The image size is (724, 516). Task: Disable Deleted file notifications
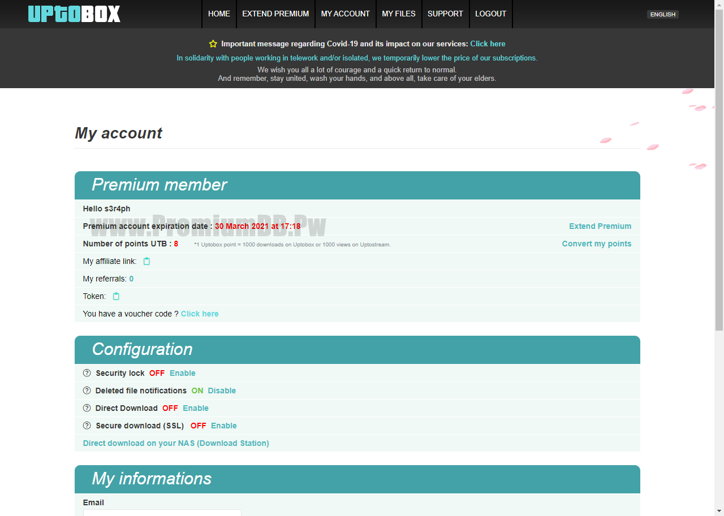click(222, 391)
